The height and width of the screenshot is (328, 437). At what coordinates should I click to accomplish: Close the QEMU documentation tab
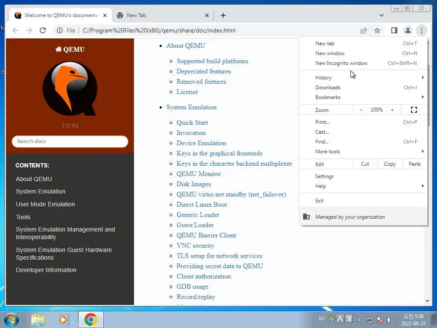[x=105, y=15]
